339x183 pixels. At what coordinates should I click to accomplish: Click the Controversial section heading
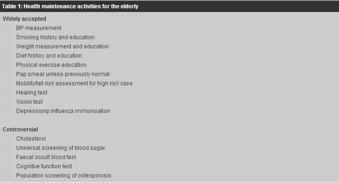click(20, 130)
